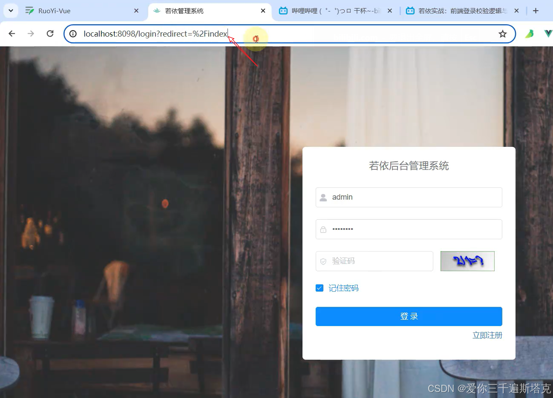Viewport: 553px width, 398px height.
Task: Click the reload page icon
Action: tap(50, 34)
